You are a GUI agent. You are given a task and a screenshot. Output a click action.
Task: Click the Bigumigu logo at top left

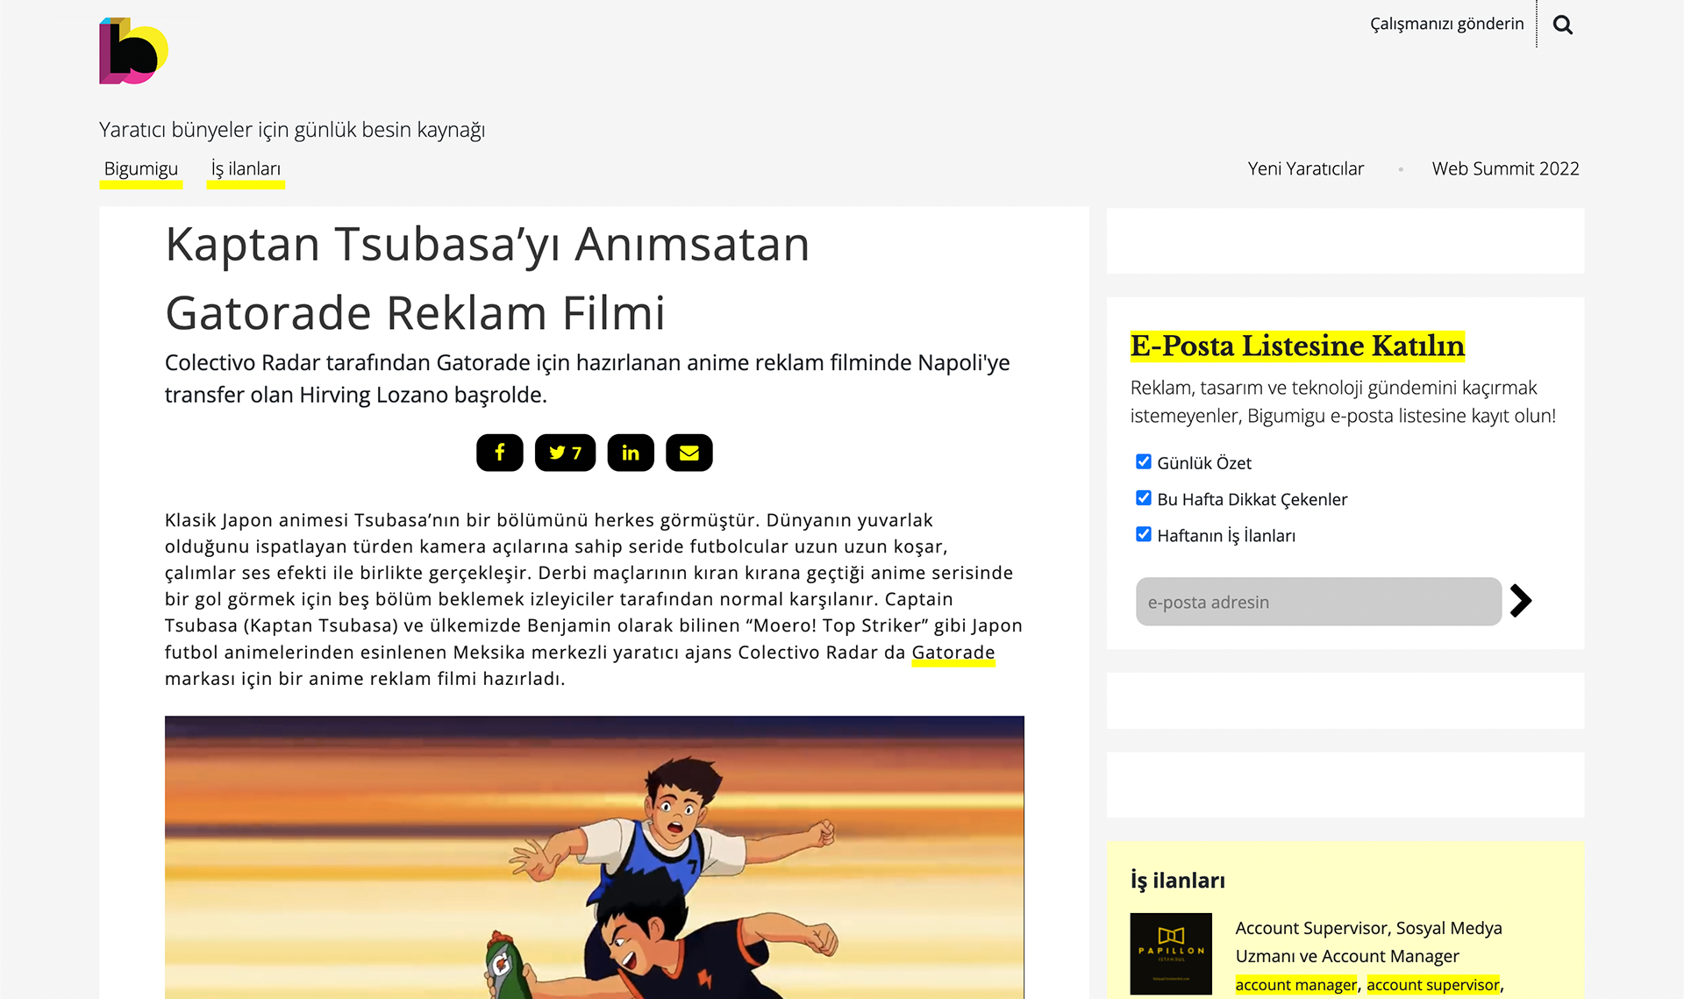pyautogui.click(x=133, y=51)
